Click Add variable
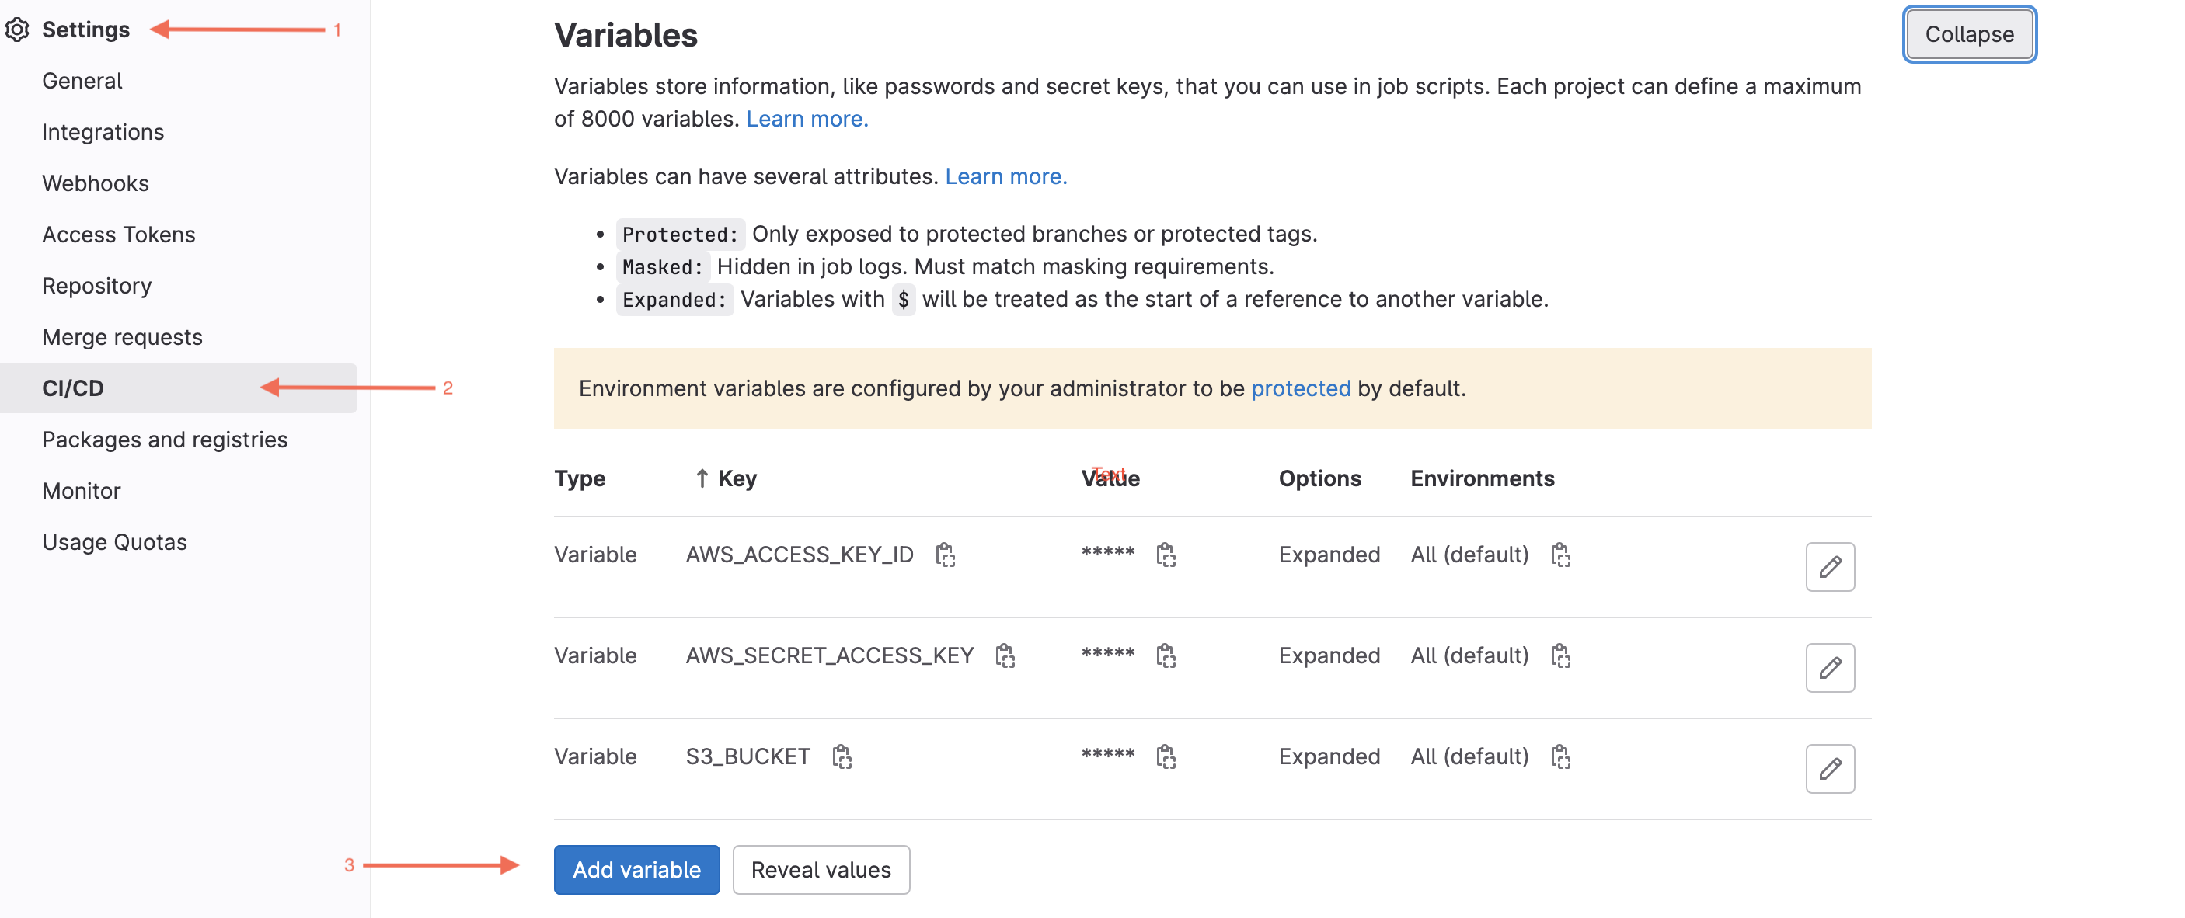2185x918 pixels. pos(636,869)
